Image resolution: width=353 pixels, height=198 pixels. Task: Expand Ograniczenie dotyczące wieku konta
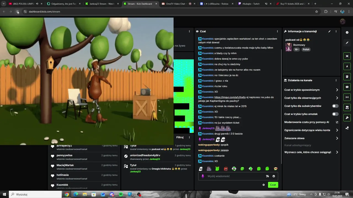tap(311, 130)
